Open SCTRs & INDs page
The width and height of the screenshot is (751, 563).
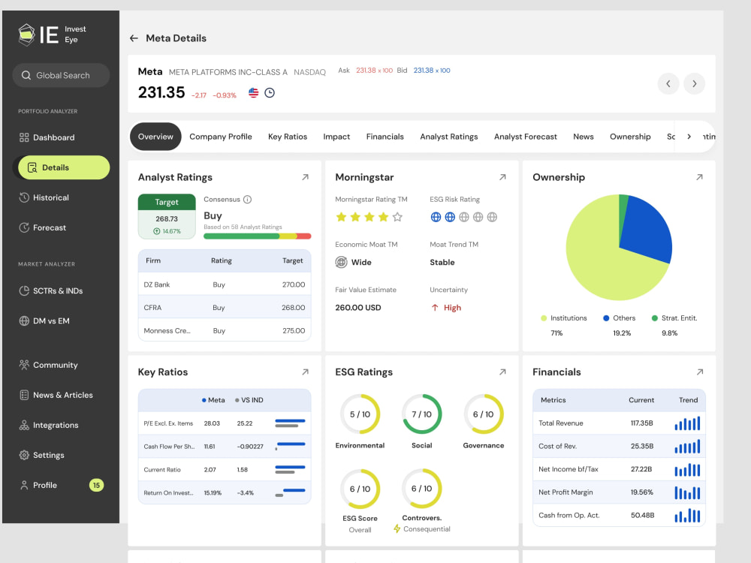click(x=51, y=291)
